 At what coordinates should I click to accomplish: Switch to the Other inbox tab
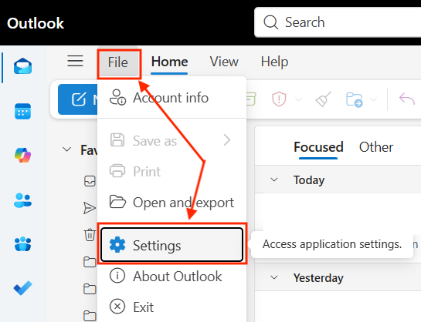click(376, 147)
